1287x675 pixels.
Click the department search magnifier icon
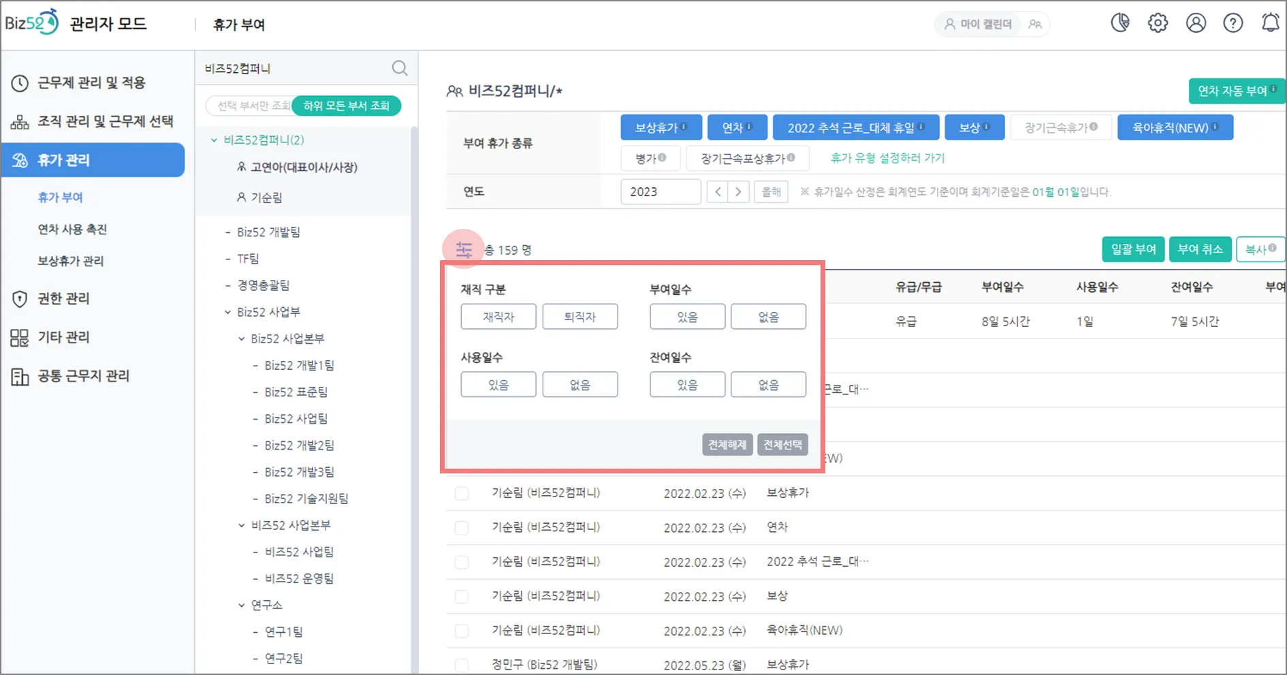pos(400,68)
